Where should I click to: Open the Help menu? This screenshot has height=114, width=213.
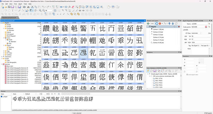(x=30, y=4)
